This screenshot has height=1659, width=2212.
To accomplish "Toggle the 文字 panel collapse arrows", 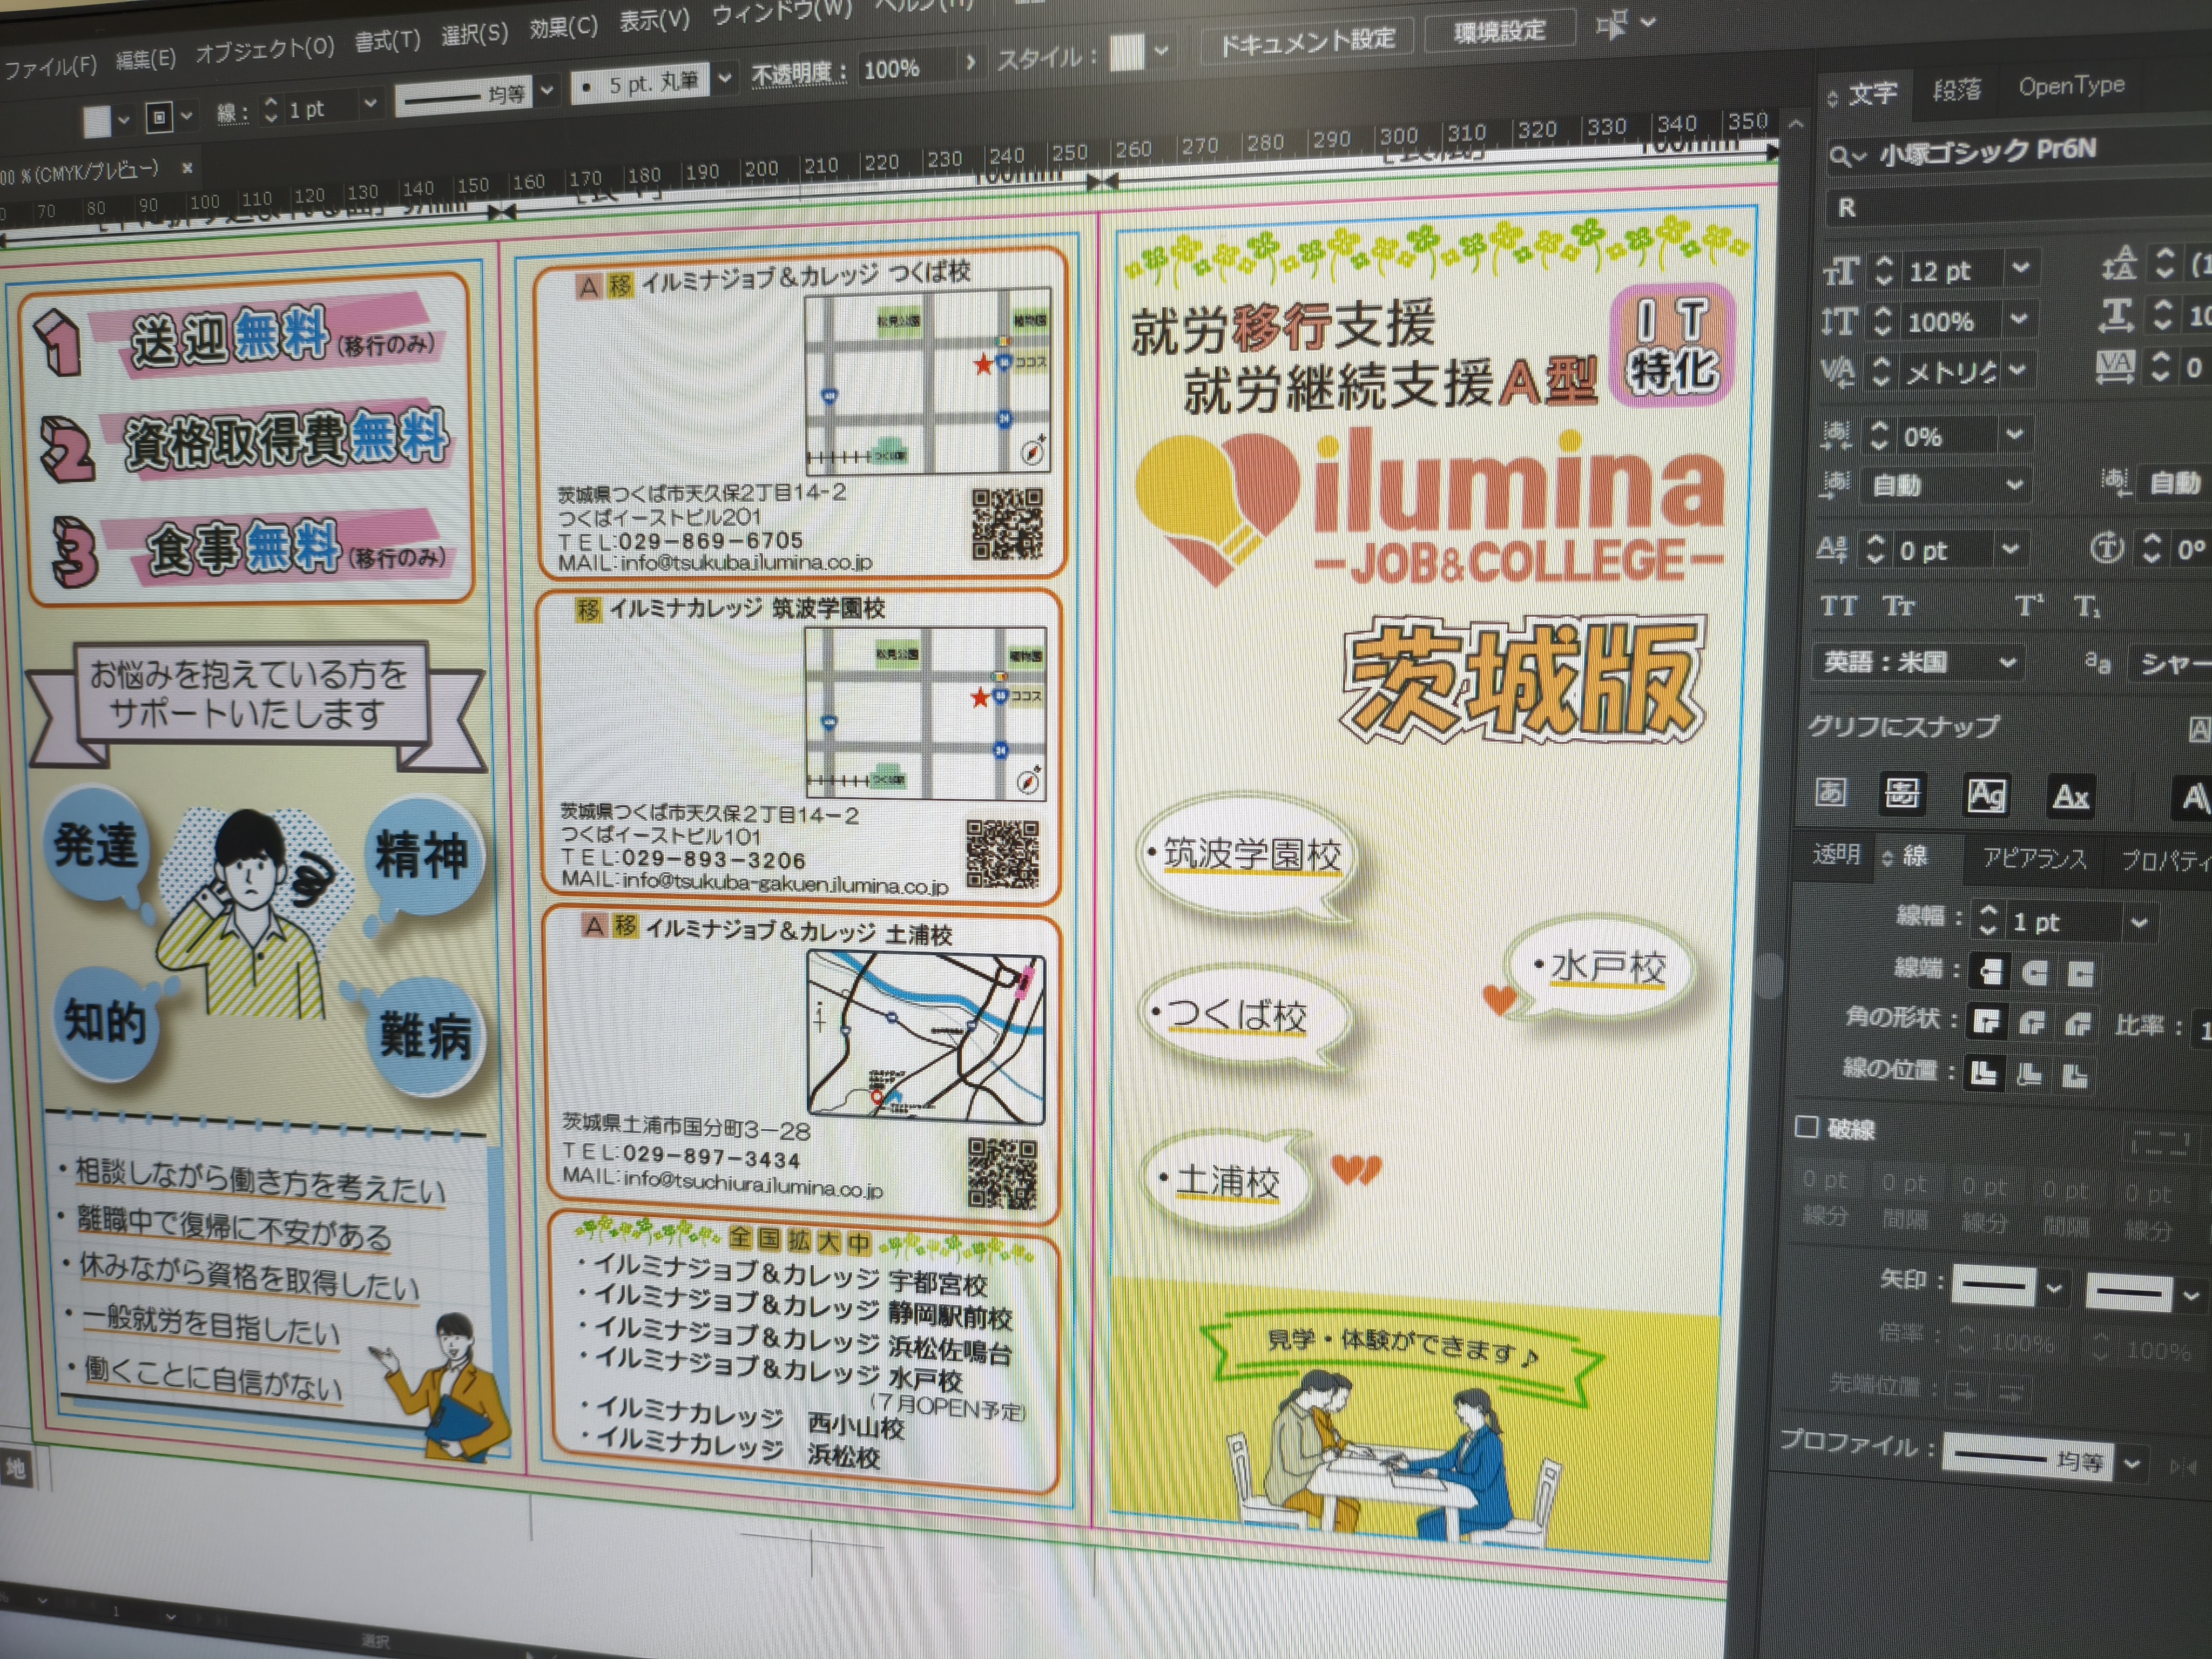I will point(1832,97).
